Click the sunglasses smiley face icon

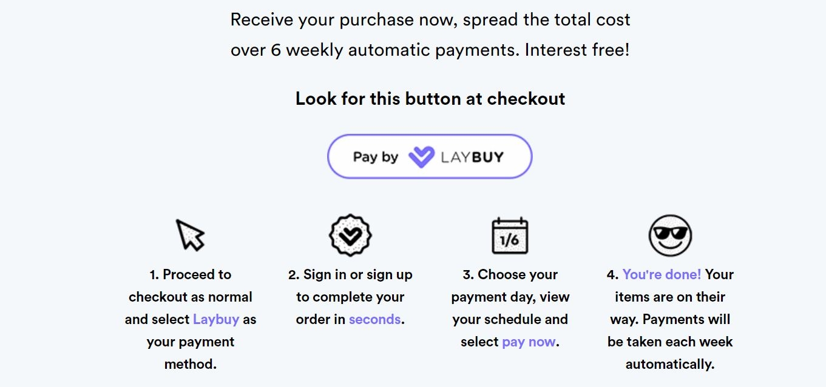(x=670, y=235)
